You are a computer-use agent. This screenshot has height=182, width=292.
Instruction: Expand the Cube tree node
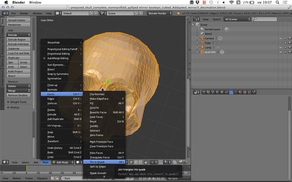coord(198,43)
